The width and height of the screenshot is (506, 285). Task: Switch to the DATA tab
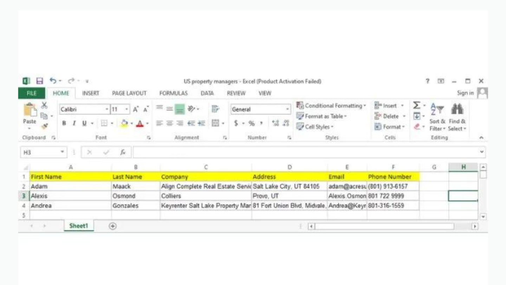click(x=207, y=93)
